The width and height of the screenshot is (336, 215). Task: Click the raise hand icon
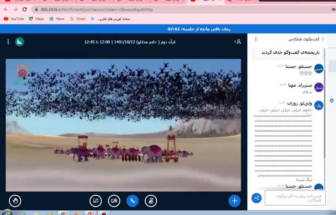click(15, 201)
